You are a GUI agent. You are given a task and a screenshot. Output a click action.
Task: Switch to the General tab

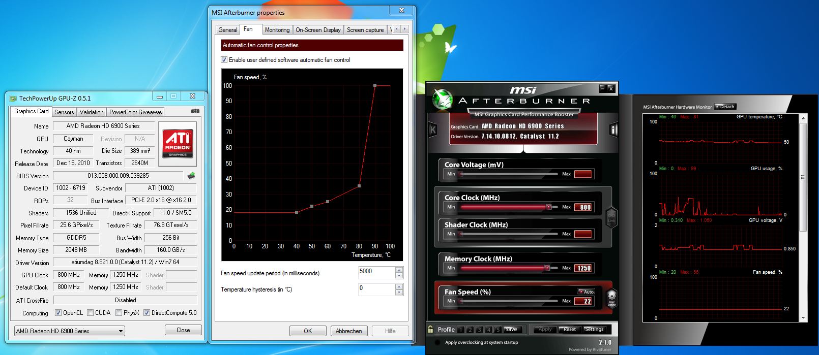coord(227,30)
